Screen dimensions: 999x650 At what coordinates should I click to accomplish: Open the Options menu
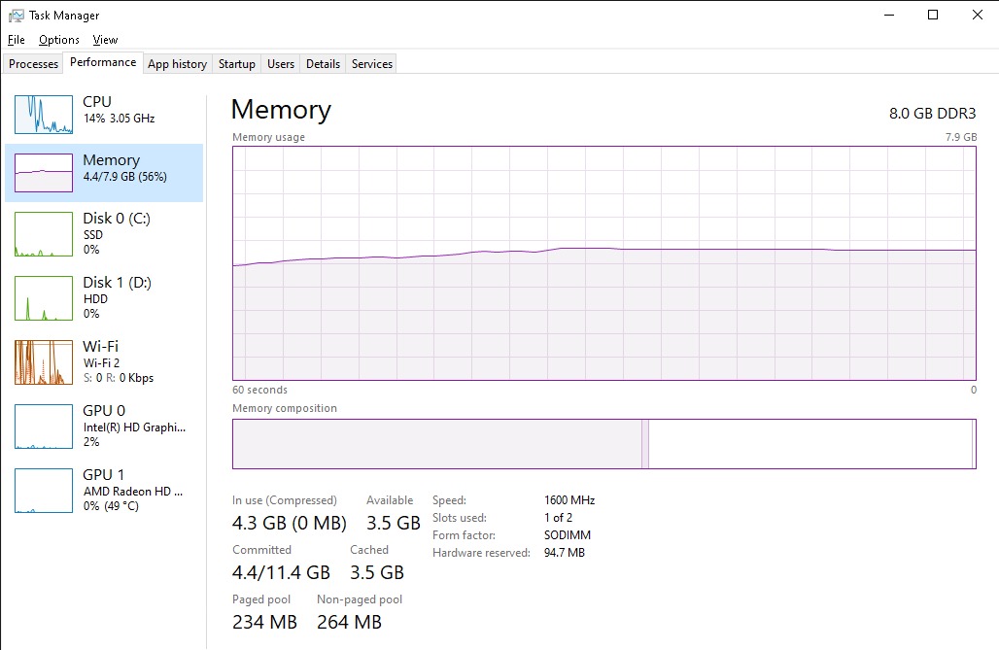click(59, 40)
